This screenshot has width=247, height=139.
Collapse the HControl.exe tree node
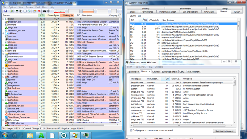click(x=3, y=120)
